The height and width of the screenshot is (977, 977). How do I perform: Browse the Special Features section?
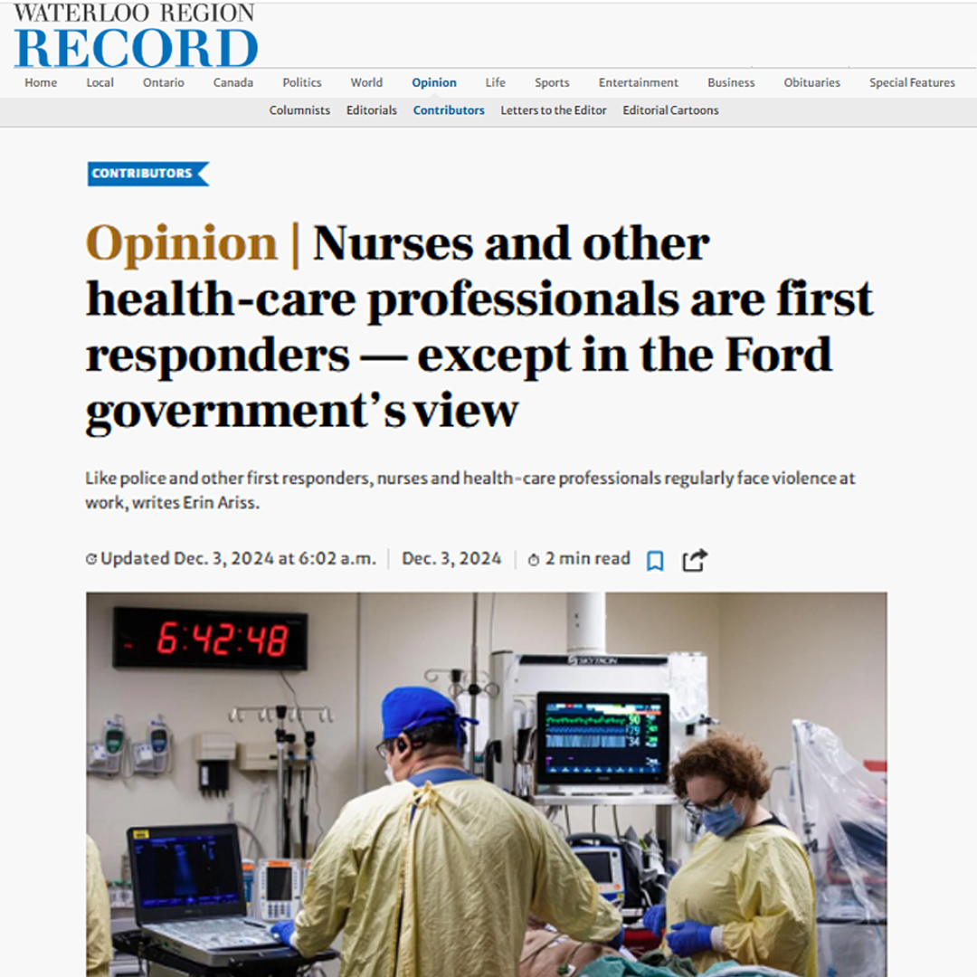pos(912,82)
